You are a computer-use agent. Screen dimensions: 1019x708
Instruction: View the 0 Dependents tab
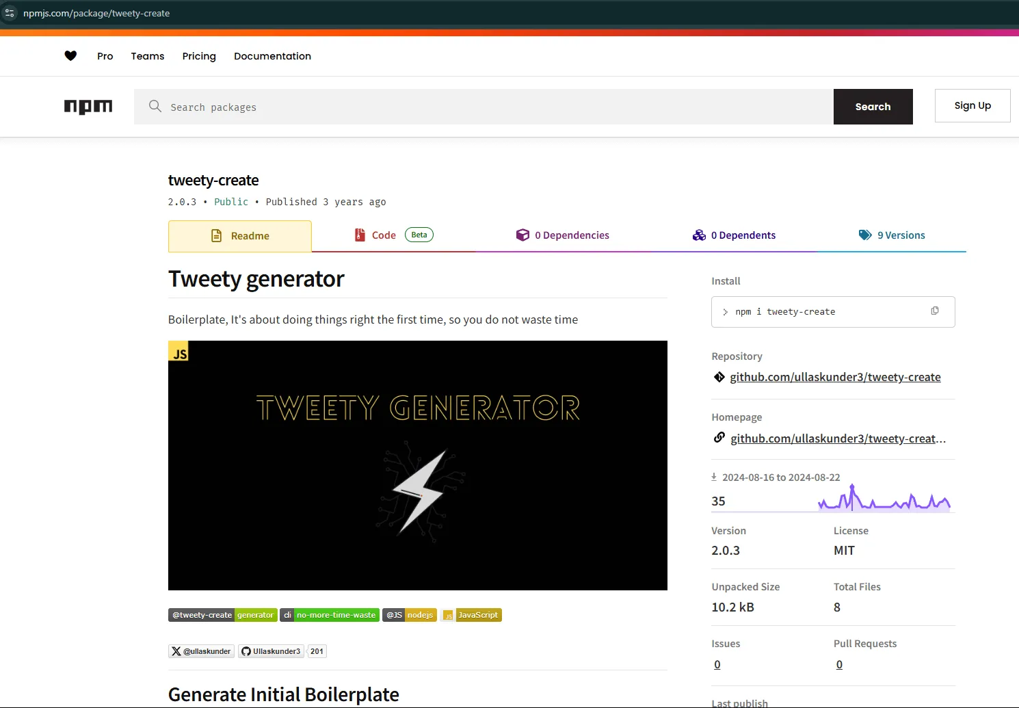pos(734,235)
